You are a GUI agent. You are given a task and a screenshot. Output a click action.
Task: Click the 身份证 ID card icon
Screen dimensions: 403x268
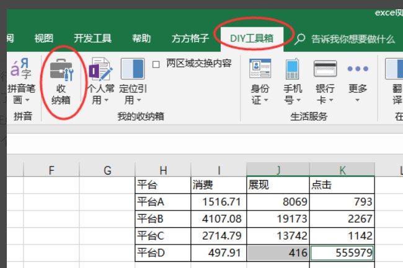(260, 69)
